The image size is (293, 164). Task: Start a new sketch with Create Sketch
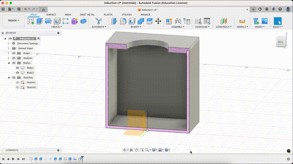coord(31,21)
